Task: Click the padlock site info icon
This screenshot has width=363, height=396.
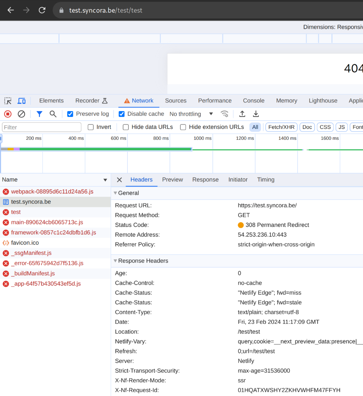Action: tap(61, 11)
